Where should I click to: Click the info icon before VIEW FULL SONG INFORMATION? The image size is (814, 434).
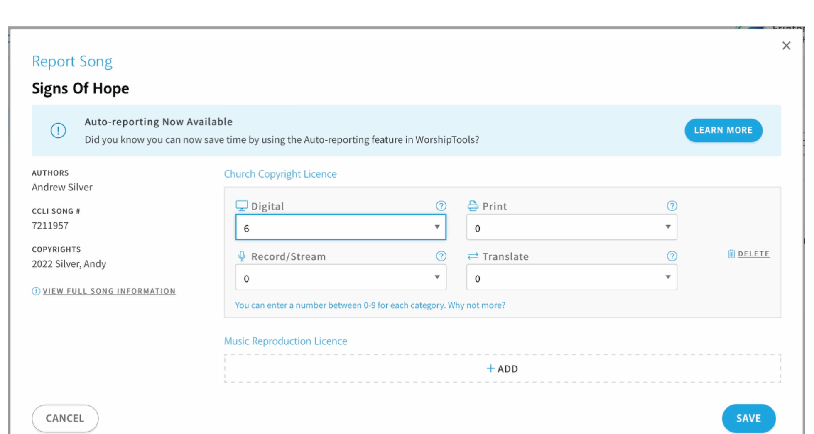click(x=36, y=291)
